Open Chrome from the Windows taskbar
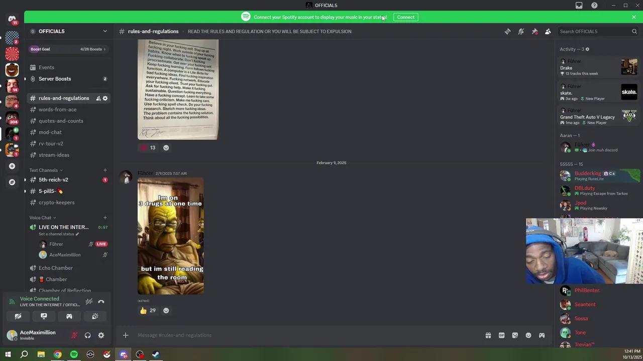The height and width of the screenshot is (361, 643). pyautogui.click(x=58, y=354)
